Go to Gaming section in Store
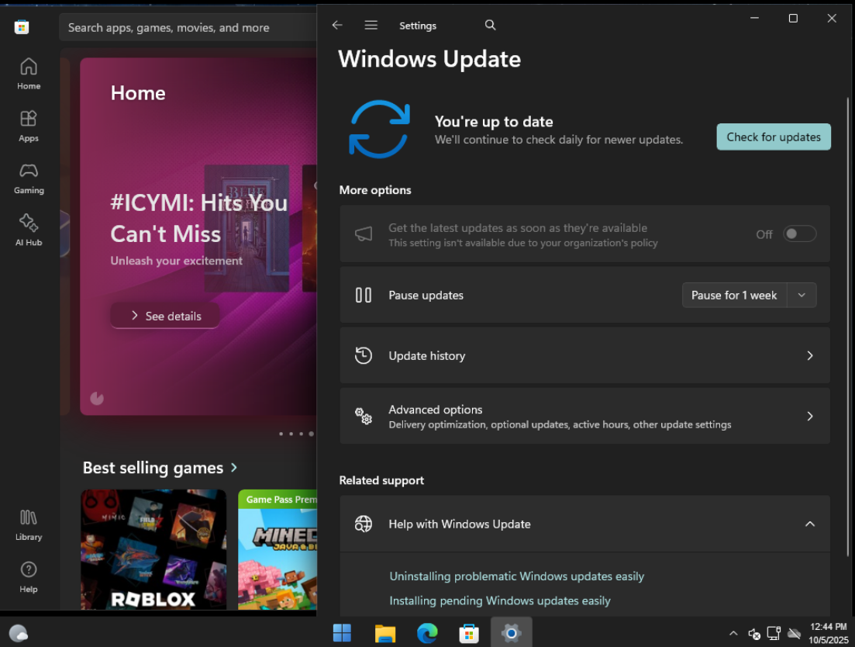The image size is (855, 647). pyautogui.click(x=29, y=178)
